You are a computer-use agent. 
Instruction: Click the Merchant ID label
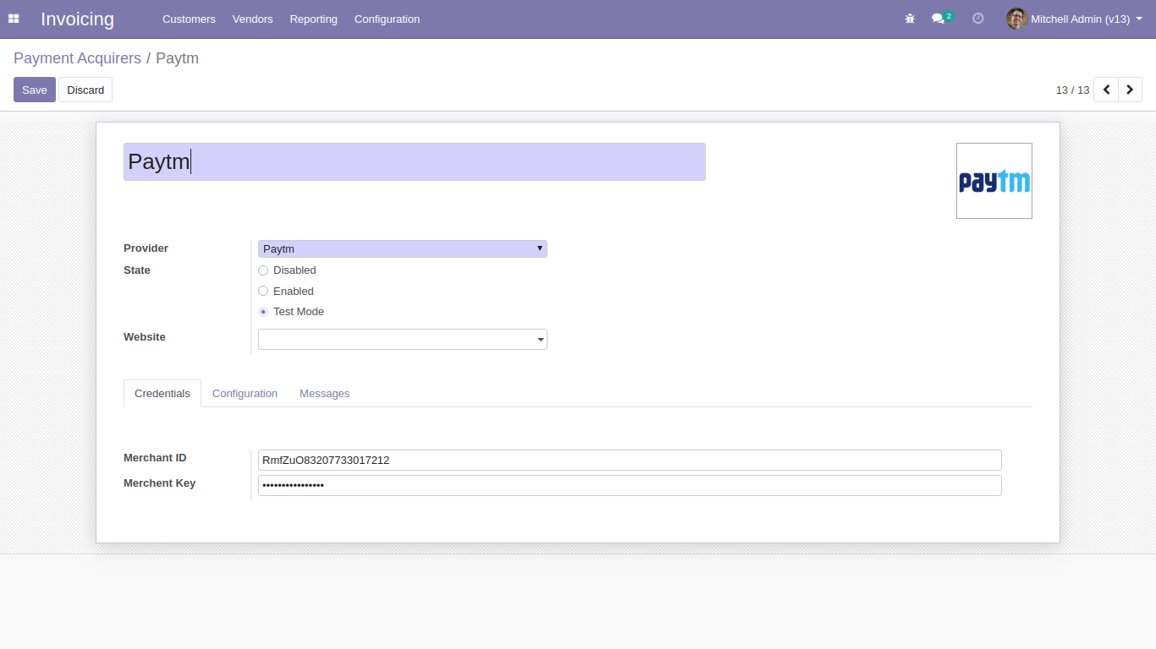click(x=155, y=458)
